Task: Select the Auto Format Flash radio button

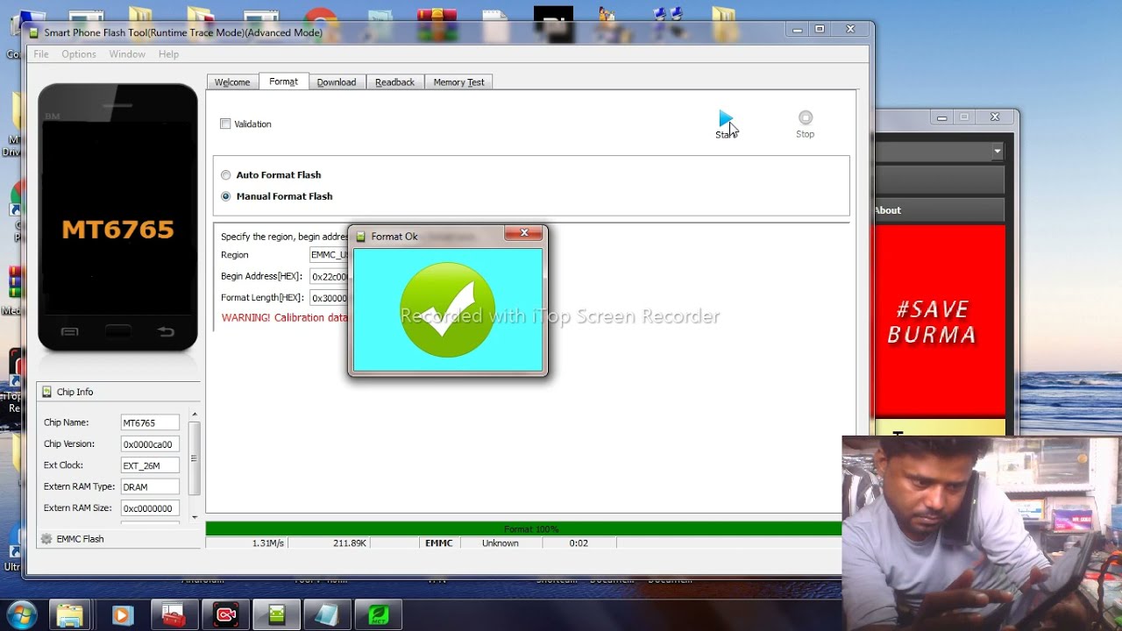Action: (226, 175)
